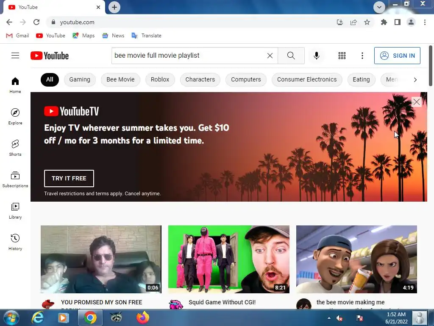Select the Characters filter chip
The width and height of the screenshot is (434, 326).
coord(200,79)
